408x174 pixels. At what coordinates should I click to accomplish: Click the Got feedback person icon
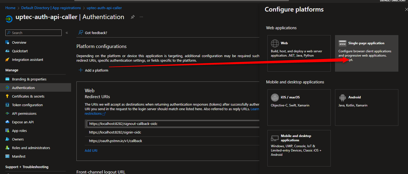pos(80,33)
